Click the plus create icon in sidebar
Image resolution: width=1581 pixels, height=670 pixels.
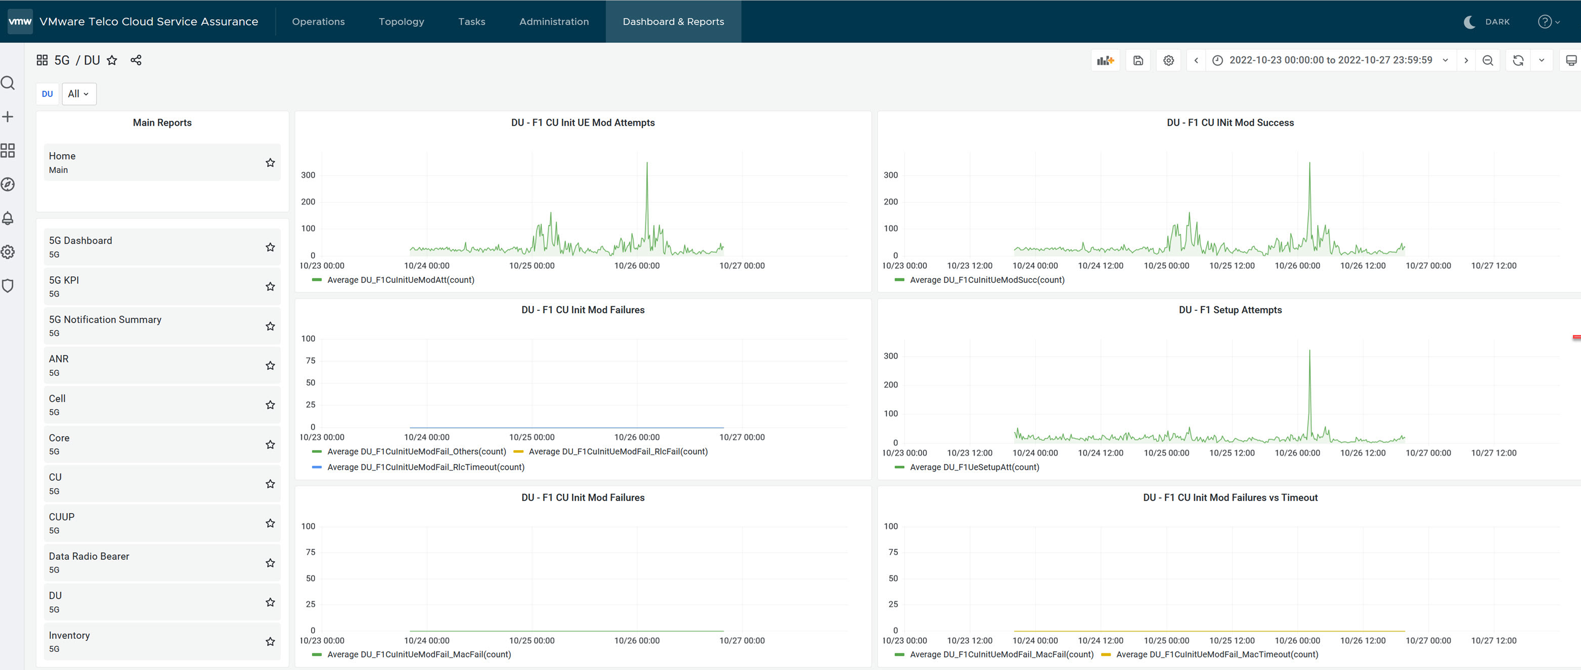click(8, 117)
